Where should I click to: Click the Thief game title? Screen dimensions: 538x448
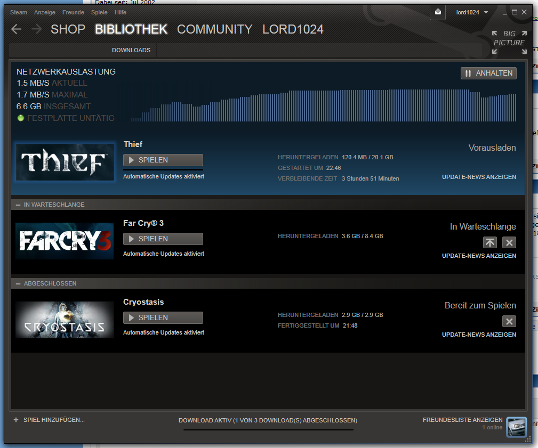click(x=133, y=144)
